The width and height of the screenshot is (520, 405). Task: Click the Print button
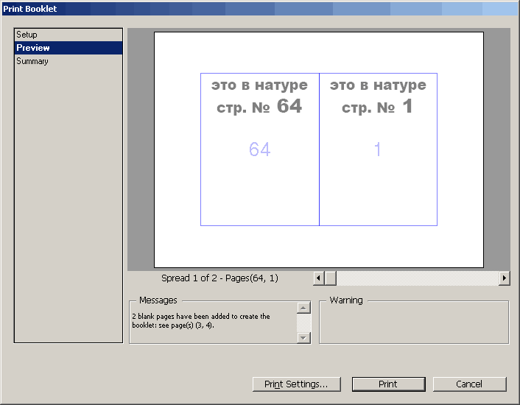point(388,384)
